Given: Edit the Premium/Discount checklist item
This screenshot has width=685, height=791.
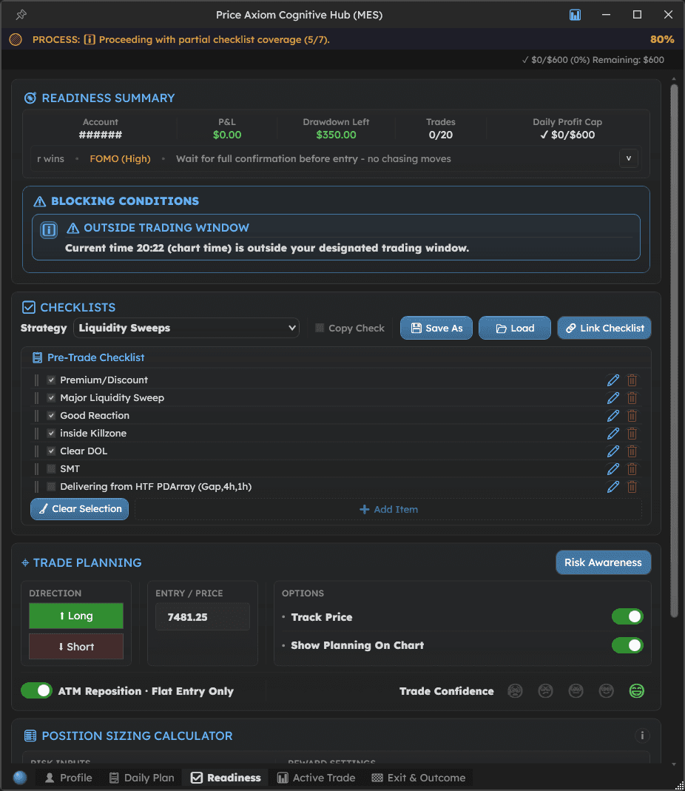Looking at the screenshot, I should [x=613, y=380].
